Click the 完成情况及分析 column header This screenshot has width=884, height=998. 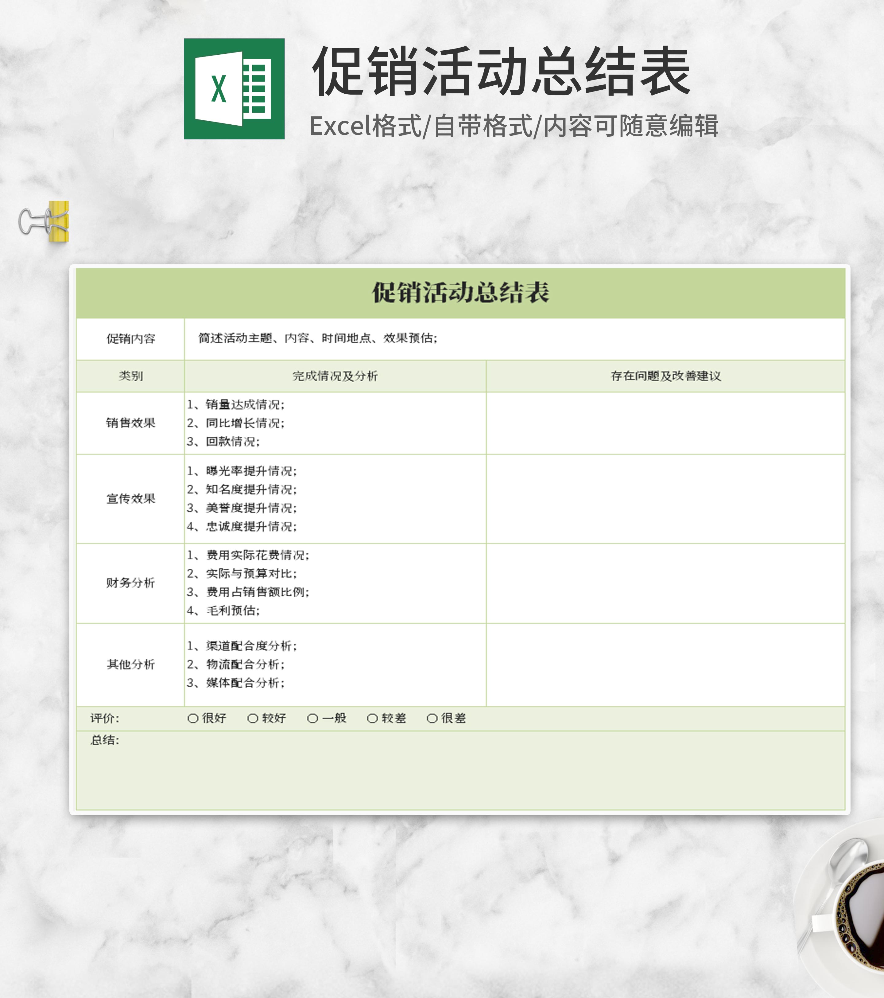pos(335,376)
